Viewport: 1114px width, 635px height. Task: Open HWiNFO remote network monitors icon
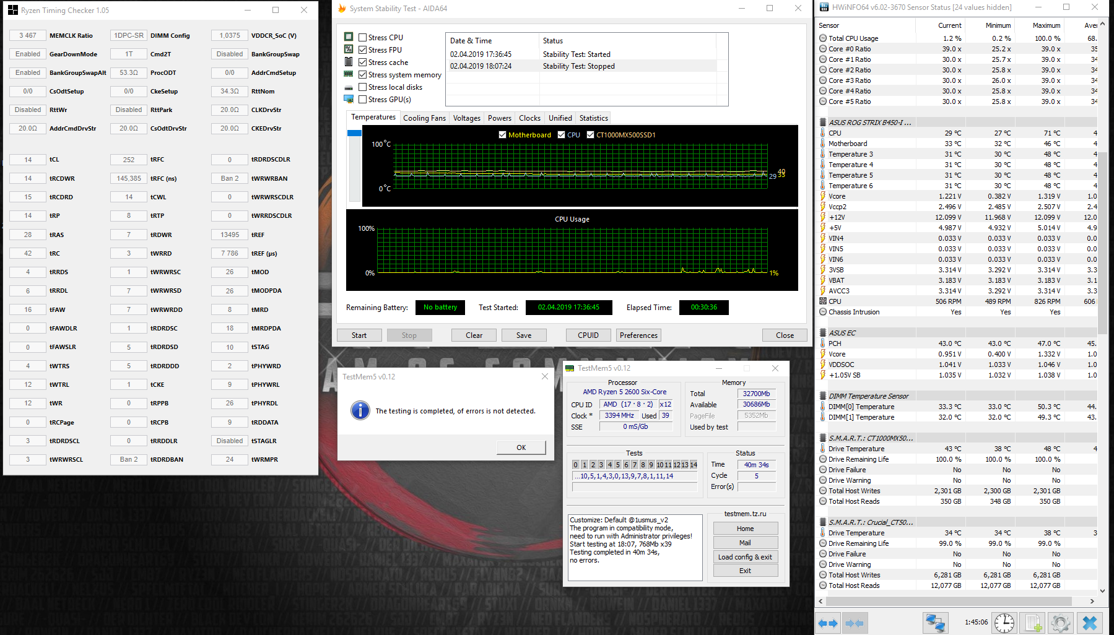935,623
